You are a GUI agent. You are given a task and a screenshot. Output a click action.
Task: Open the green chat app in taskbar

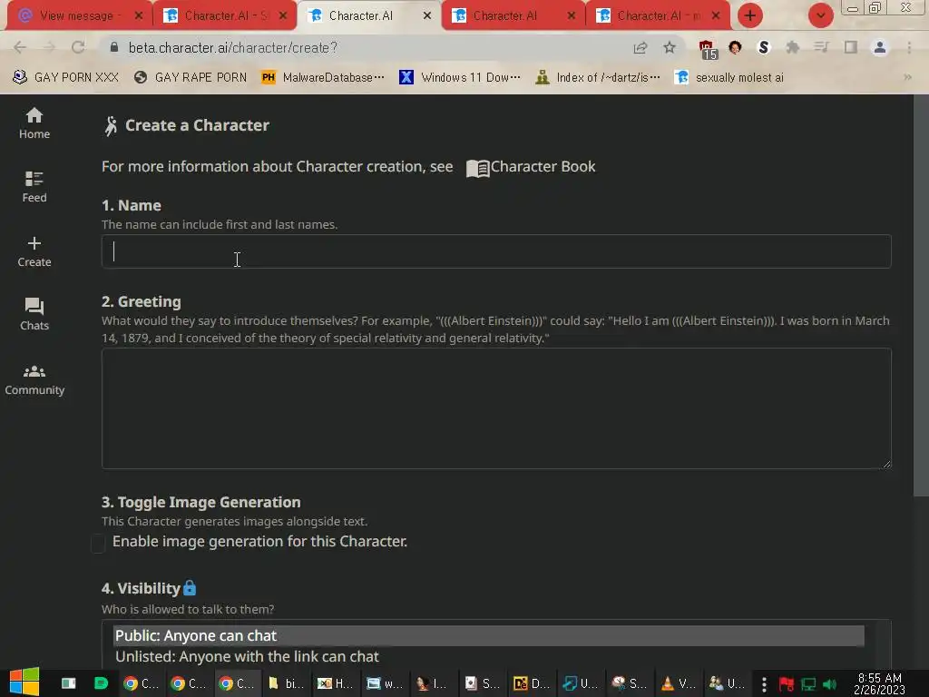102,683
